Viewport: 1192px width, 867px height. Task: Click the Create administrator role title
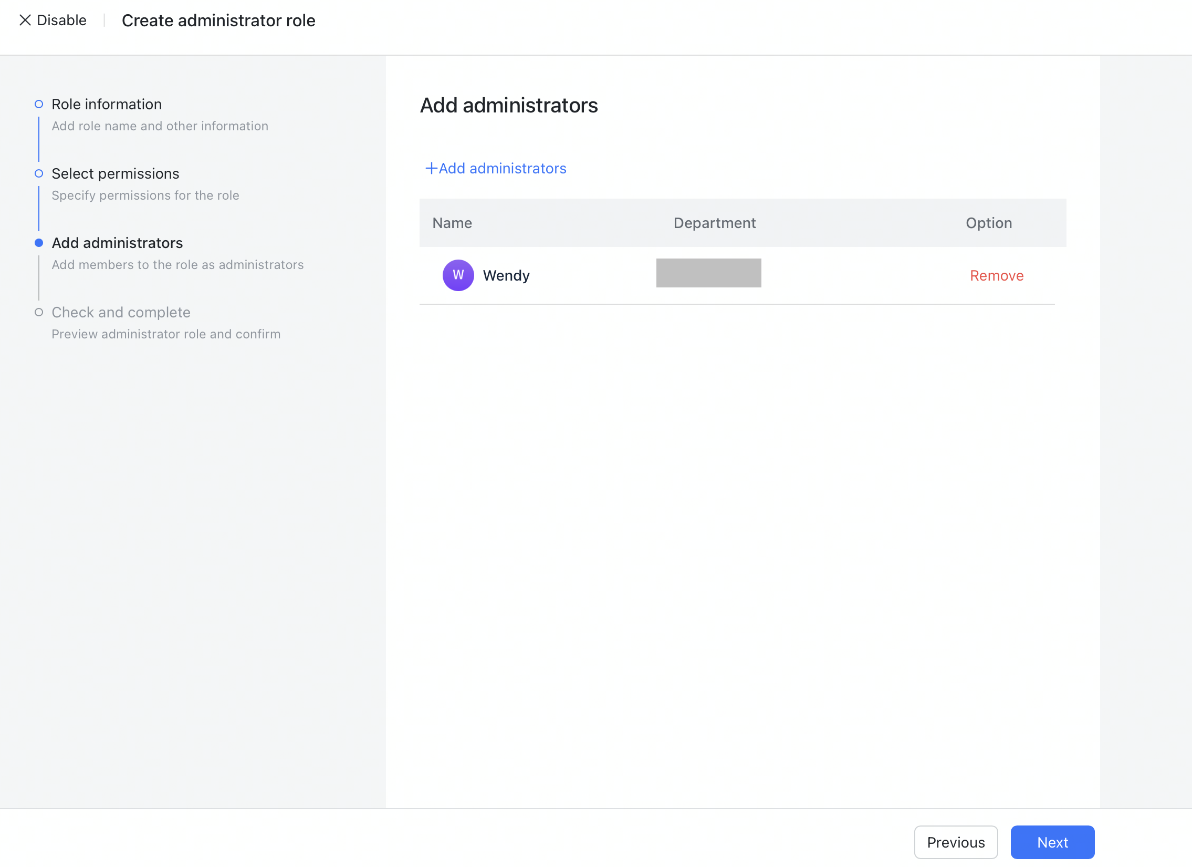[x=218, y=20]
